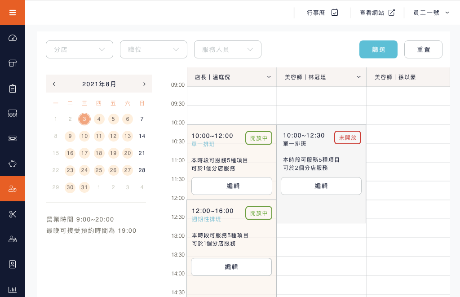Viewport: 460px width, 297px height.
Task: Click the 美容師｜孫以豪 column header
Action: click(408, 77)
